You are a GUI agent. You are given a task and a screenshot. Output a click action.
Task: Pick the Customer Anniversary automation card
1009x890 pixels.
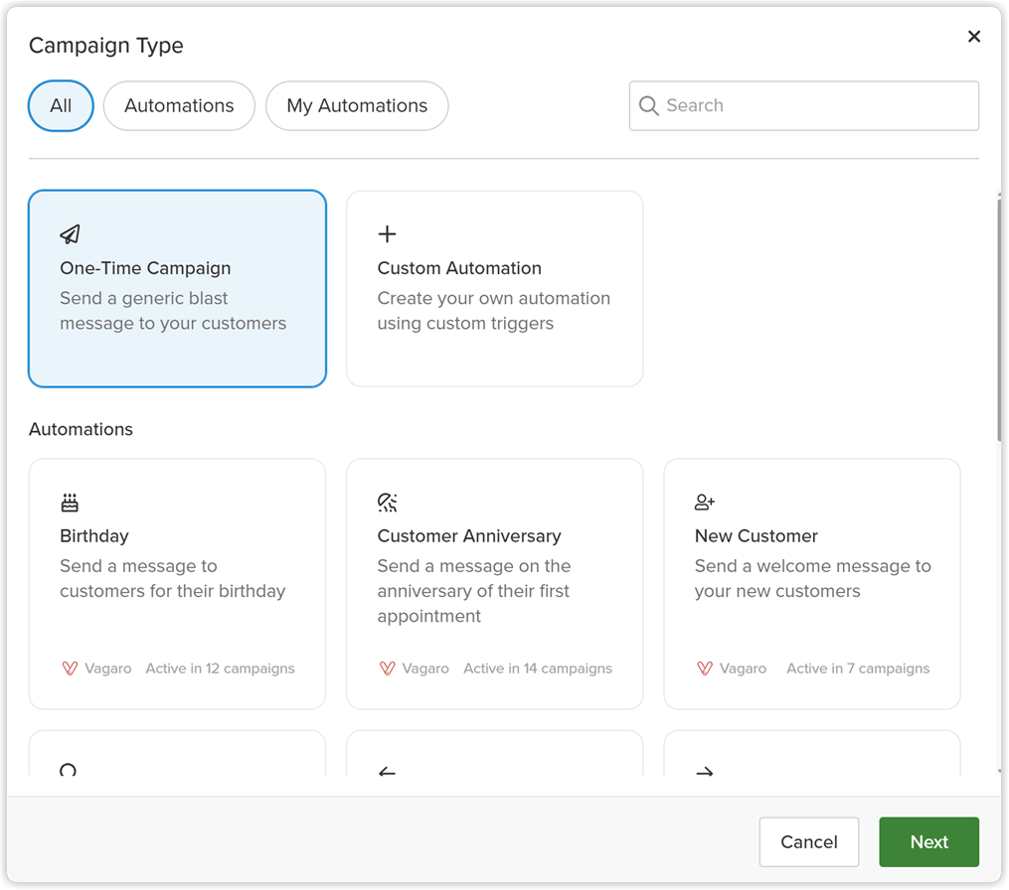point(495,584)
